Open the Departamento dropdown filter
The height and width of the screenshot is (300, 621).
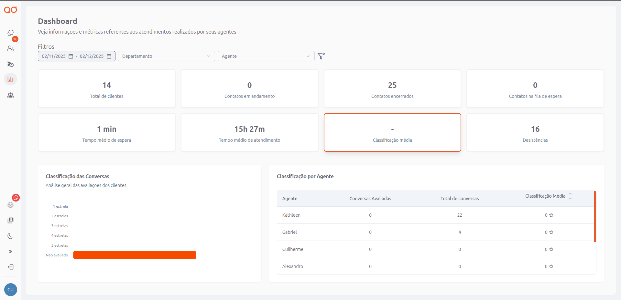(x=166, y=56)
